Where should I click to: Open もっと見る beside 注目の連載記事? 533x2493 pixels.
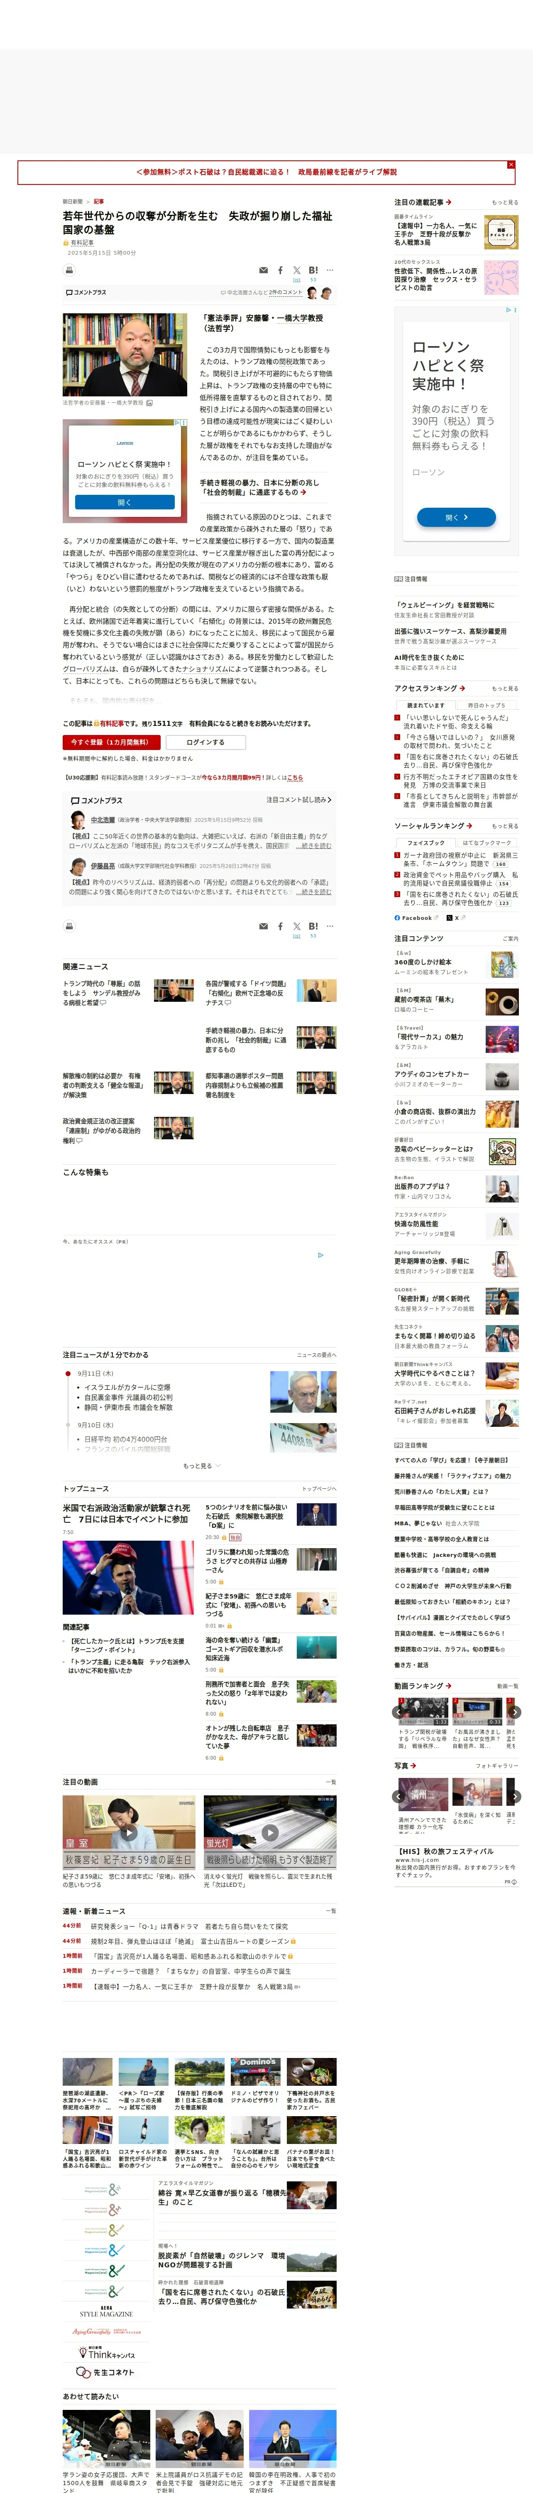504,202
